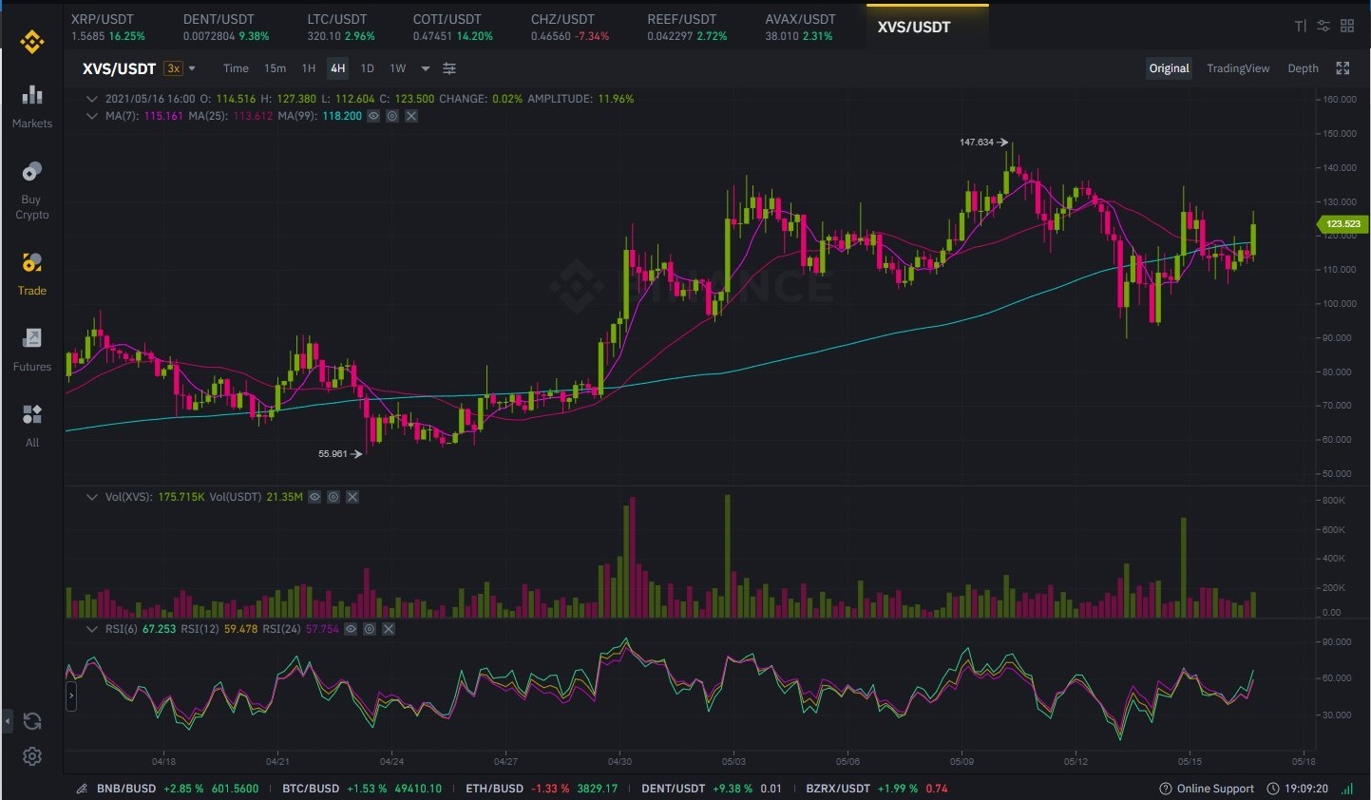This screenshot has height=800, width=1371.
Task: Toggle RSI indicator visibility eye
Action: pyautogui.click(x=351, y=629)
